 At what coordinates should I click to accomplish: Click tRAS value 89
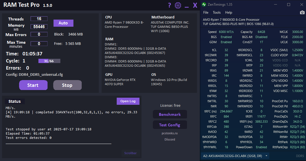[226, 70]
